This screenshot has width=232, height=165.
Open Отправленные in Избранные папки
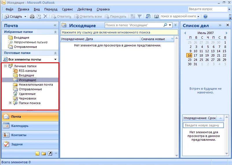(x=25, y=47)
